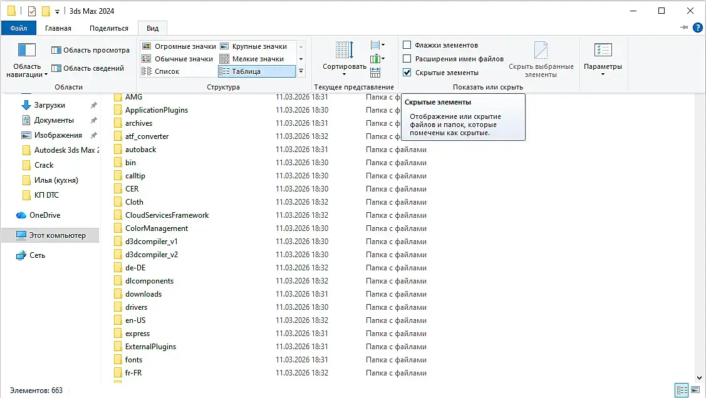Toggle Область просмотра preview pane
Viewport: 706px width, 398px height.
pyautogui.click(x=90, y=50)
